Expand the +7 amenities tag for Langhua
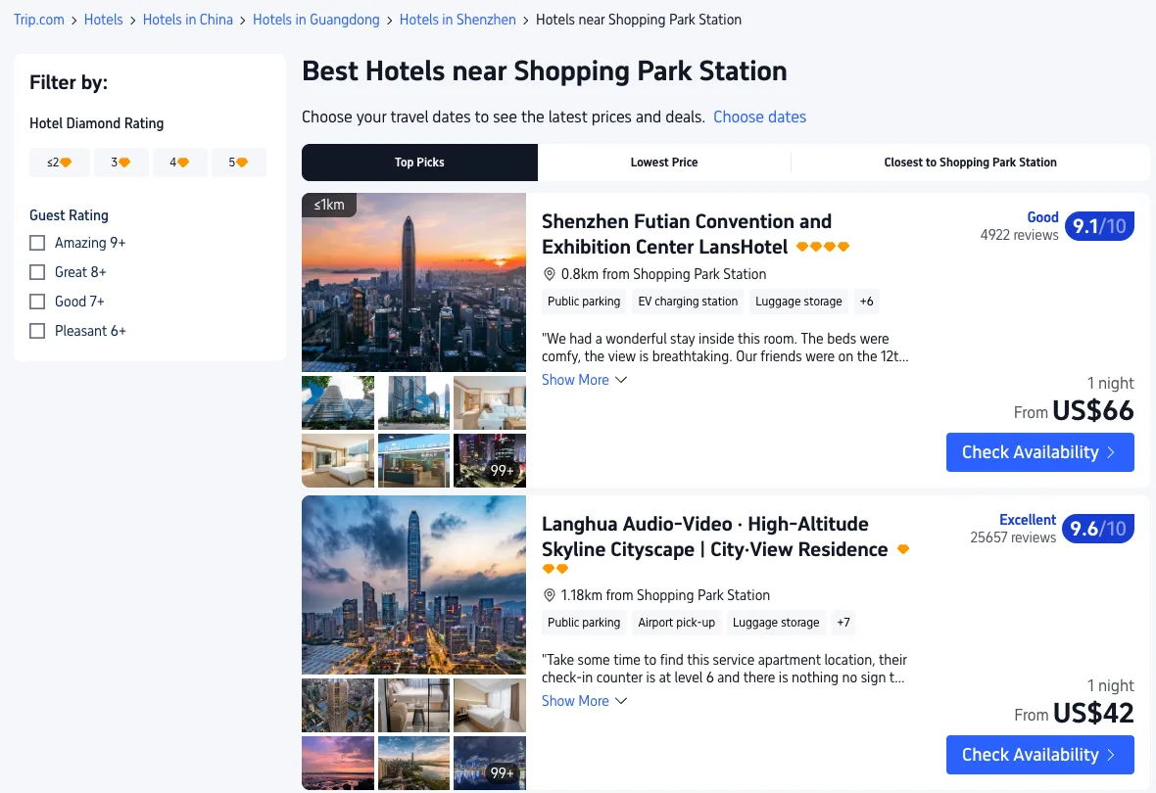1156x793 pixels. coord(843,623)
